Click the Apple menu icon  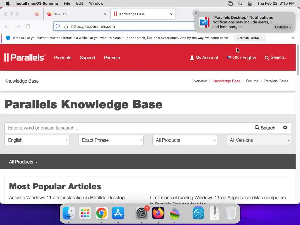click(x=8, y=3)
